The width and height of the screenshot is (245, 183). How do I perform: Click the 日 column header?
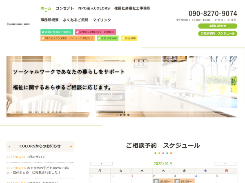pyautogui.click(x=227, y=171)
